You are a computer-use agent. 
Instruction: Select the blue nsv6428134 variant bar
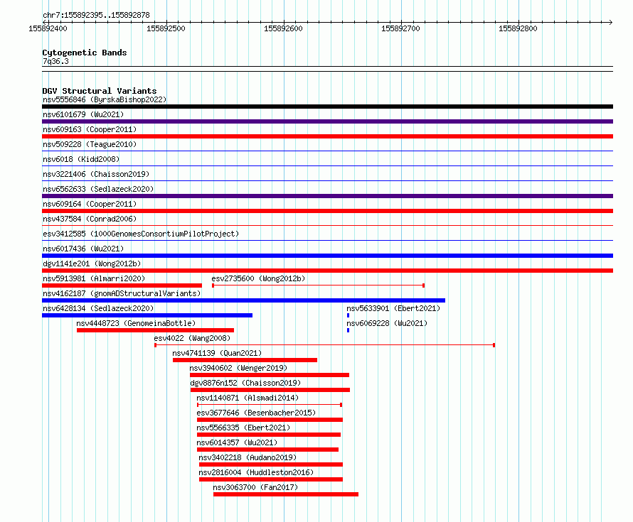[147, 315]
